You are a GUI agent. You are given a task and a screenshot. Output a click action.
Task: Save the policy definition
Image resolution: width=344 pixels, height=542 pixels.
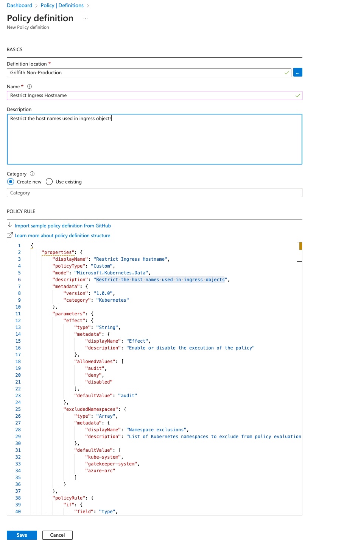coord(22,535)
